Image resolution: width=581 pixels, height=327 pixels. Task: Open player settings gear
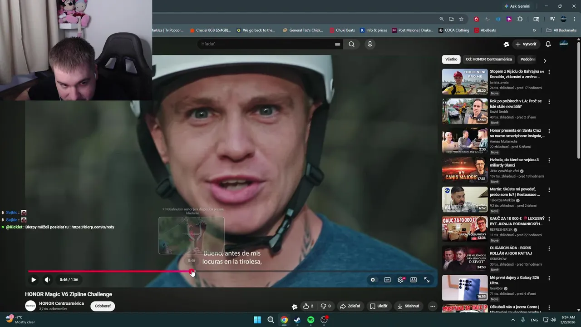pos(400,280)
